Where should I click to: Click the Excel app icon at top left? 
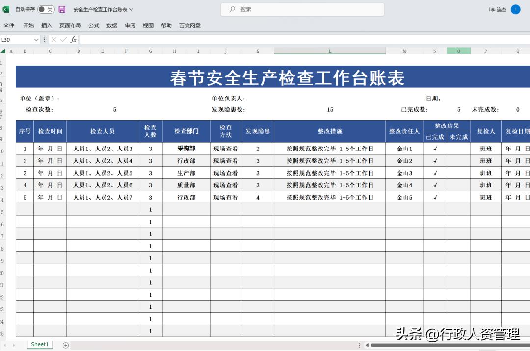coord(5,9)
